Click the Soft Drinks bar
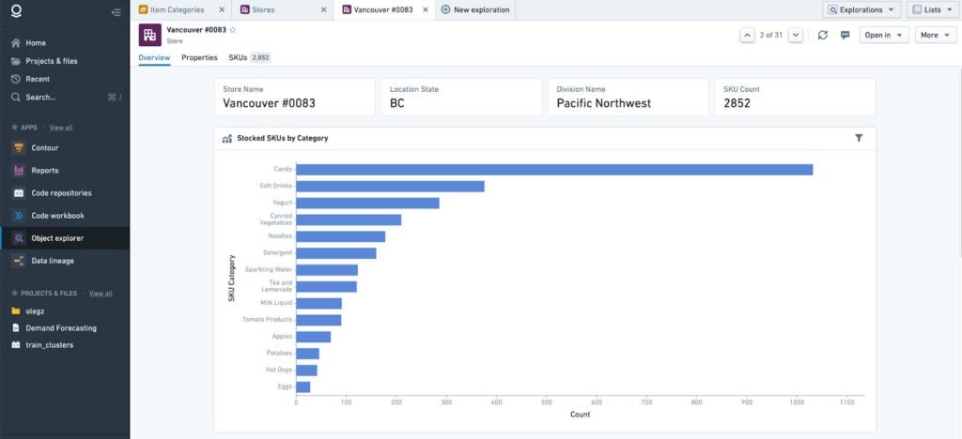 [x=390, y=186]
